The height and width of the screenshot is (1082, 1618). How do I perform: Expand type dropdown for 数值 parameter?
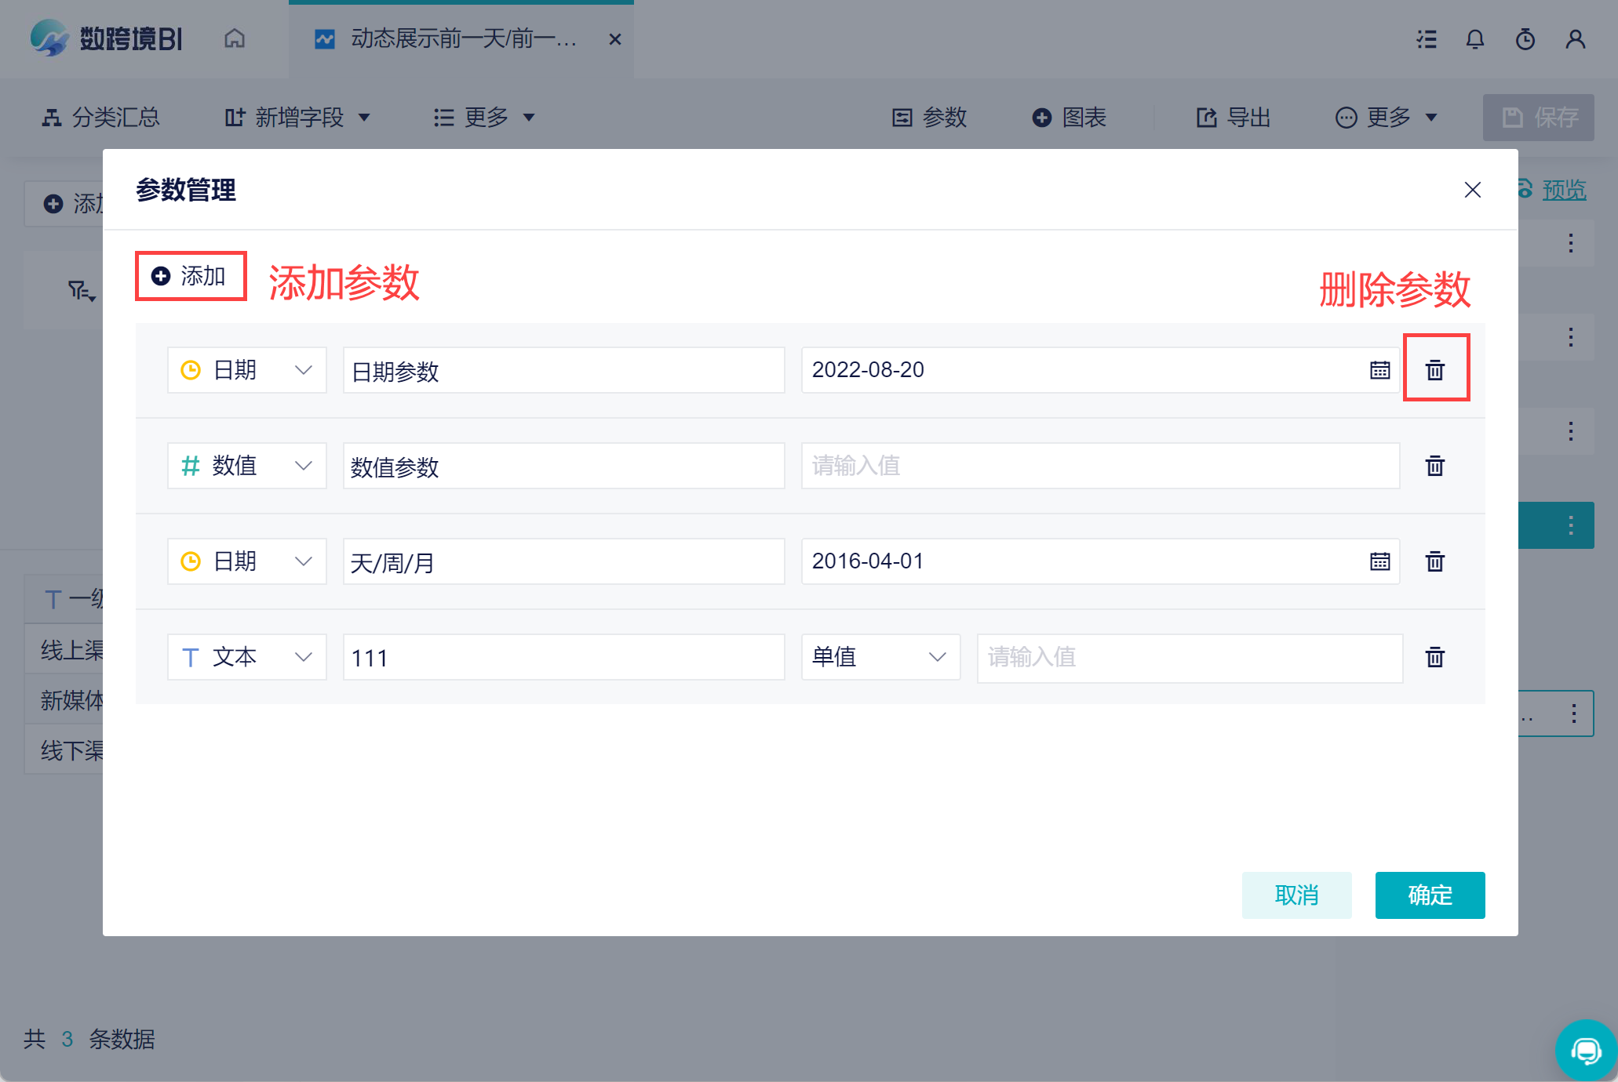click(246, 466)
